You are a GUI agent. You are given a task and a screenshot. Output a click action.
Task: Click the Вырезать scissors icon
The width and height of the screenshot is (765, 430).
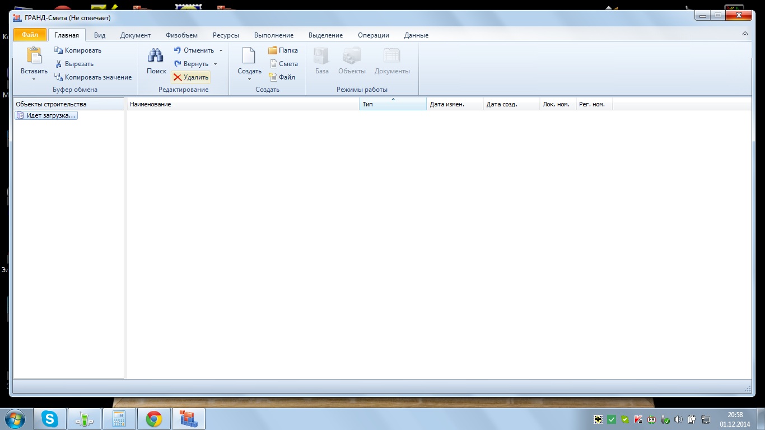(x=59, y=64)
